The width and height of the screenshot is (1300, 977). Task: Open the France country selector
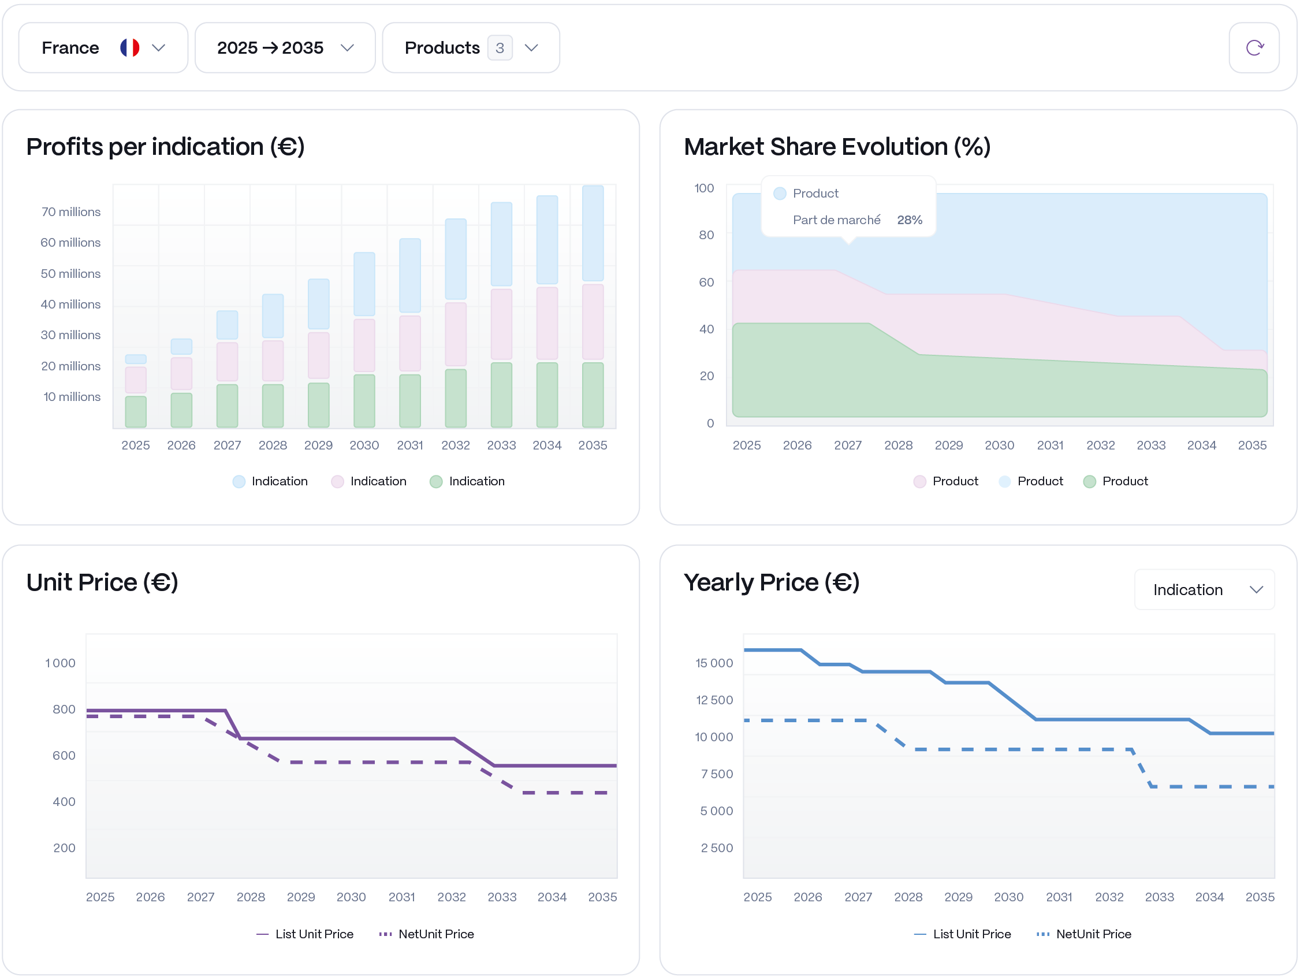click(103, 47)
